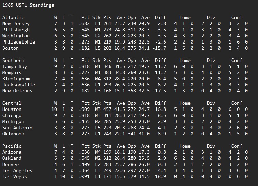Click the Philadelphia team name

(x=18, y=42)
